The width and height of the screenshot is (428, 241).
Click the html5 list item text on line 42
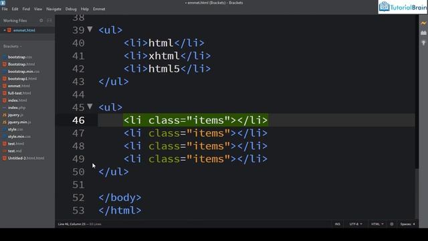coord(164,69)
